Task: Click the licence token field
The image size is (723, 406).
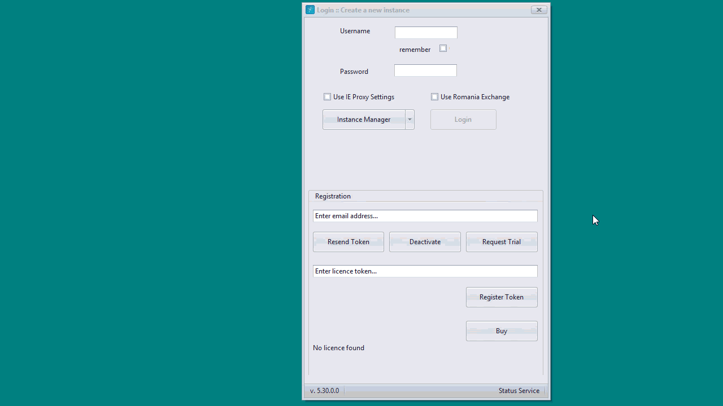Action: 425,271
